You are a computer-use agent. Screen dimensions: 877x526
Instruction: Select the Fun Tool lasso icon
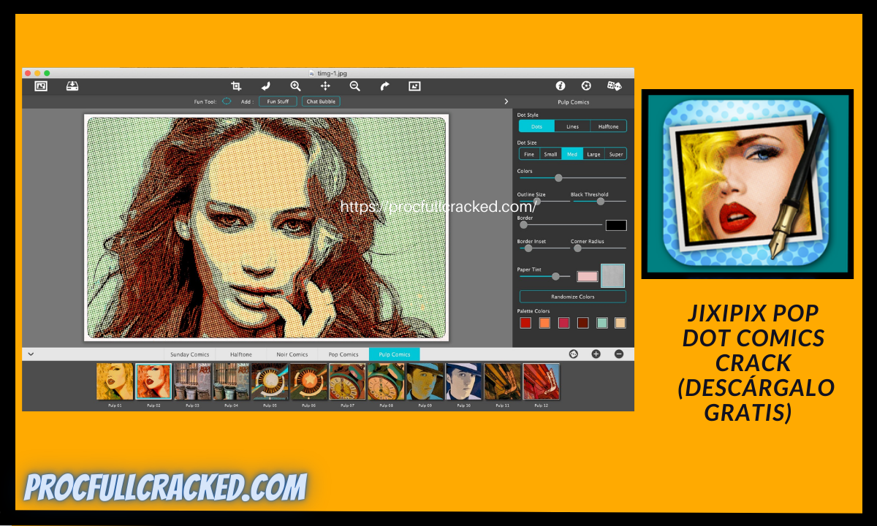click(227, 102)
